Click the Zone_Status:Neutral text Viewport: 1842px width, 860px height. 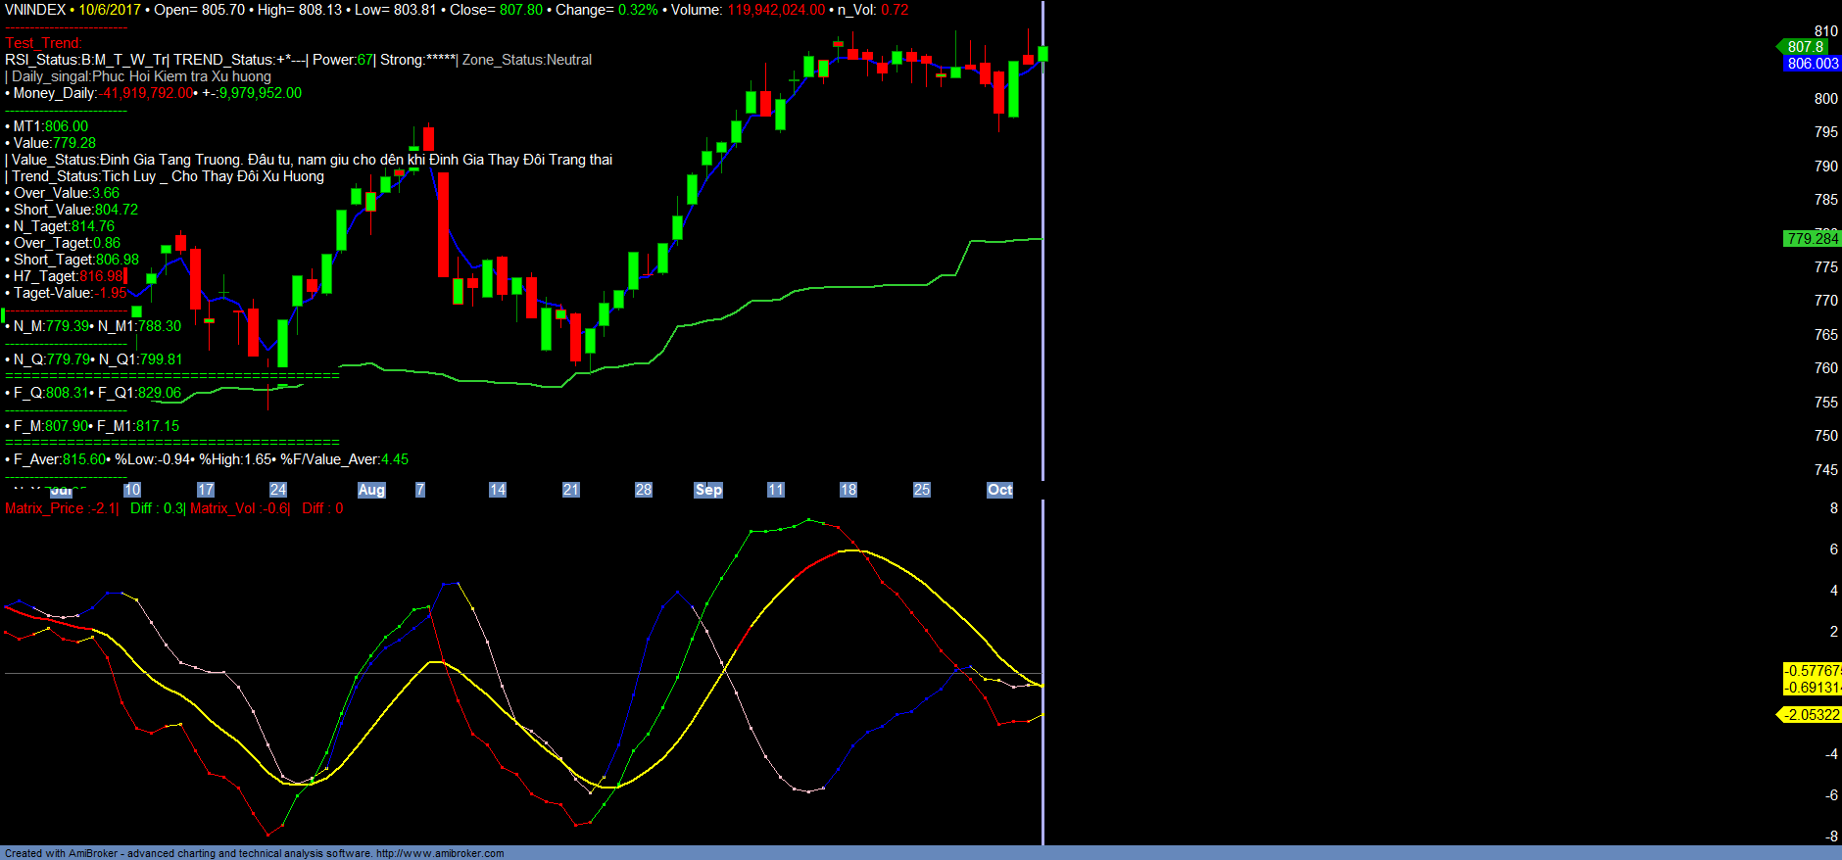(x=527, y=60)
